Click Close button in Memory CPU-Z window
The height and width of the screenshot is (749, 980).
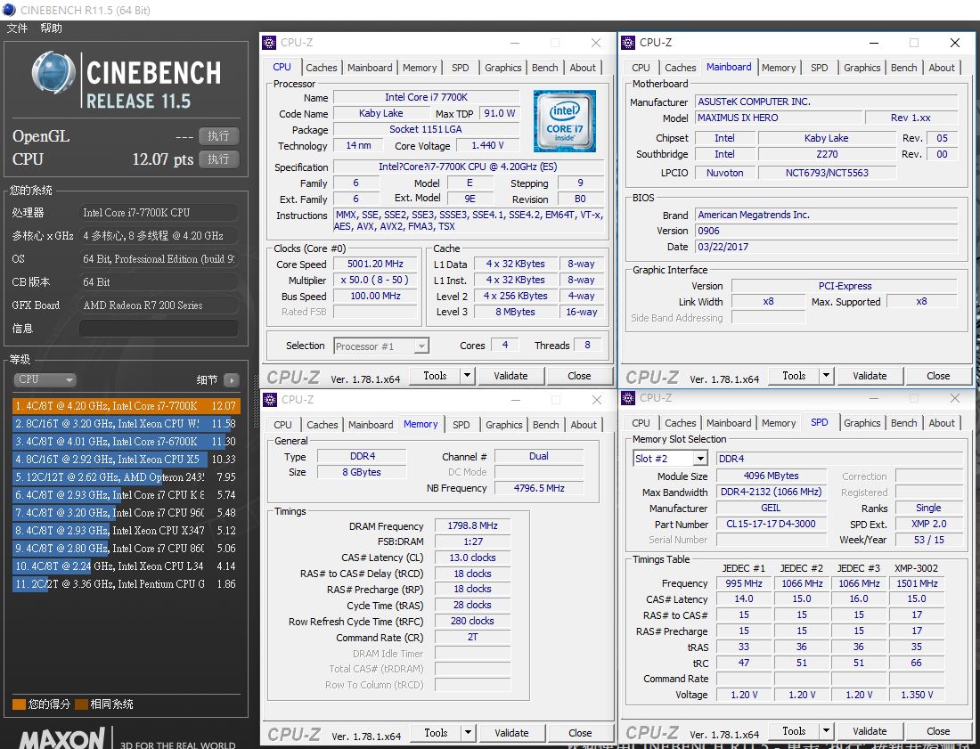coord(580,733)
